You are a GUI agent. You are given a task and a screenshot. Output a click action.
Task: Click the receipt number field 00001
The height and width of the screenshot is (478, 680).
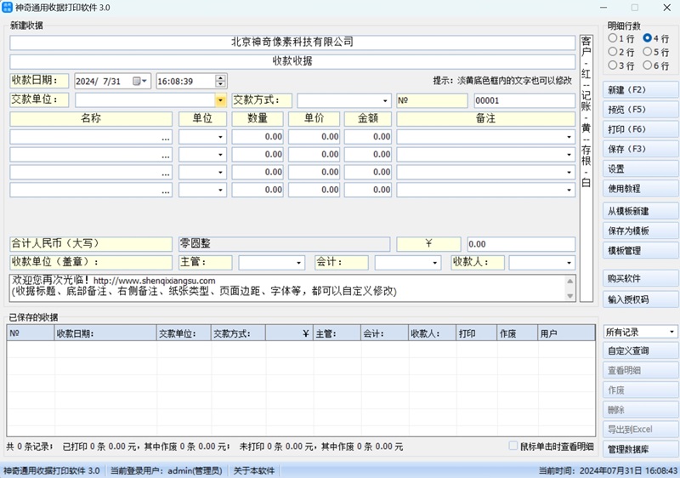524,100
